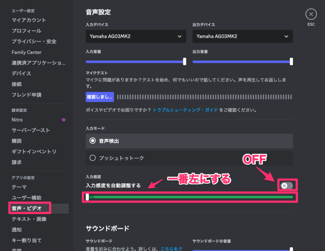Select デバイス in the sidebar
The image size is (325, 251).
[20, 73]
